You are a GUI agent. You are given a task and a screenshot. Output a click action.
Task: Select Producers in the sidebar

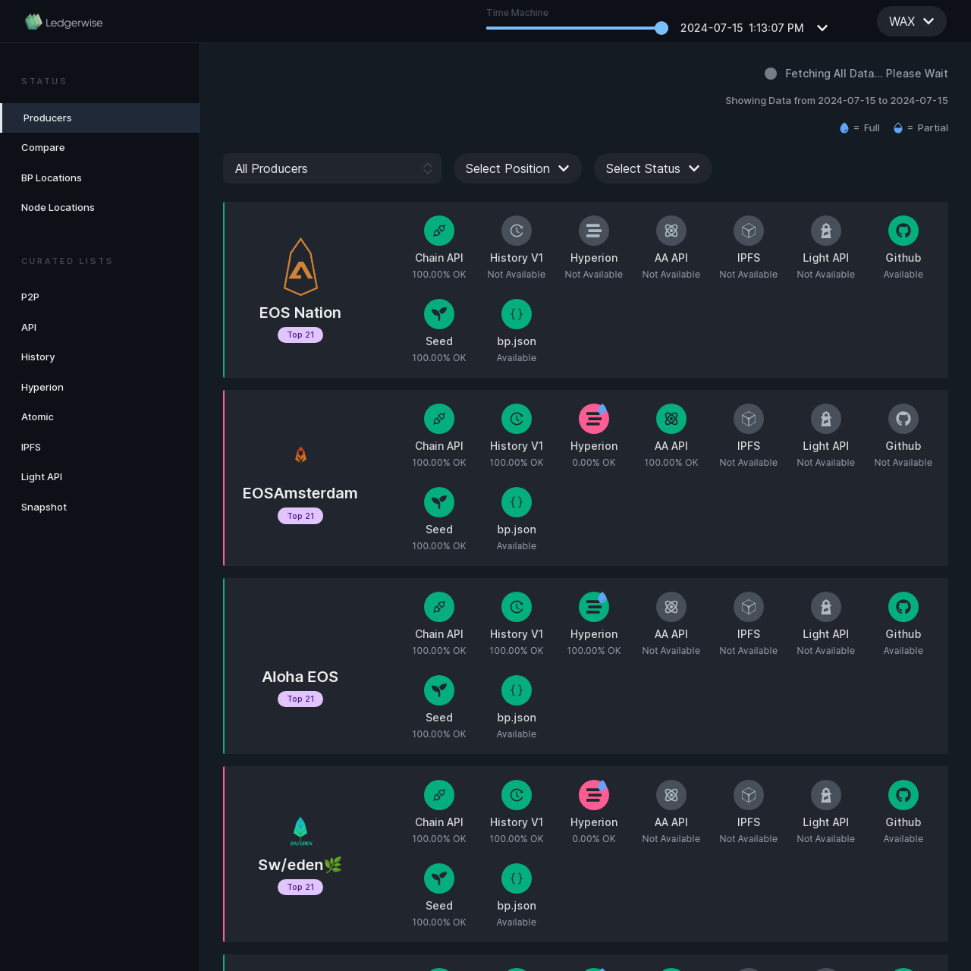(47, 118)
